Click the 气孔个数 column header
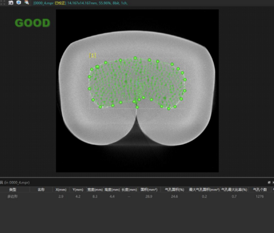The height and width of the screenshot is (233, 274). [x=260, y=190]
